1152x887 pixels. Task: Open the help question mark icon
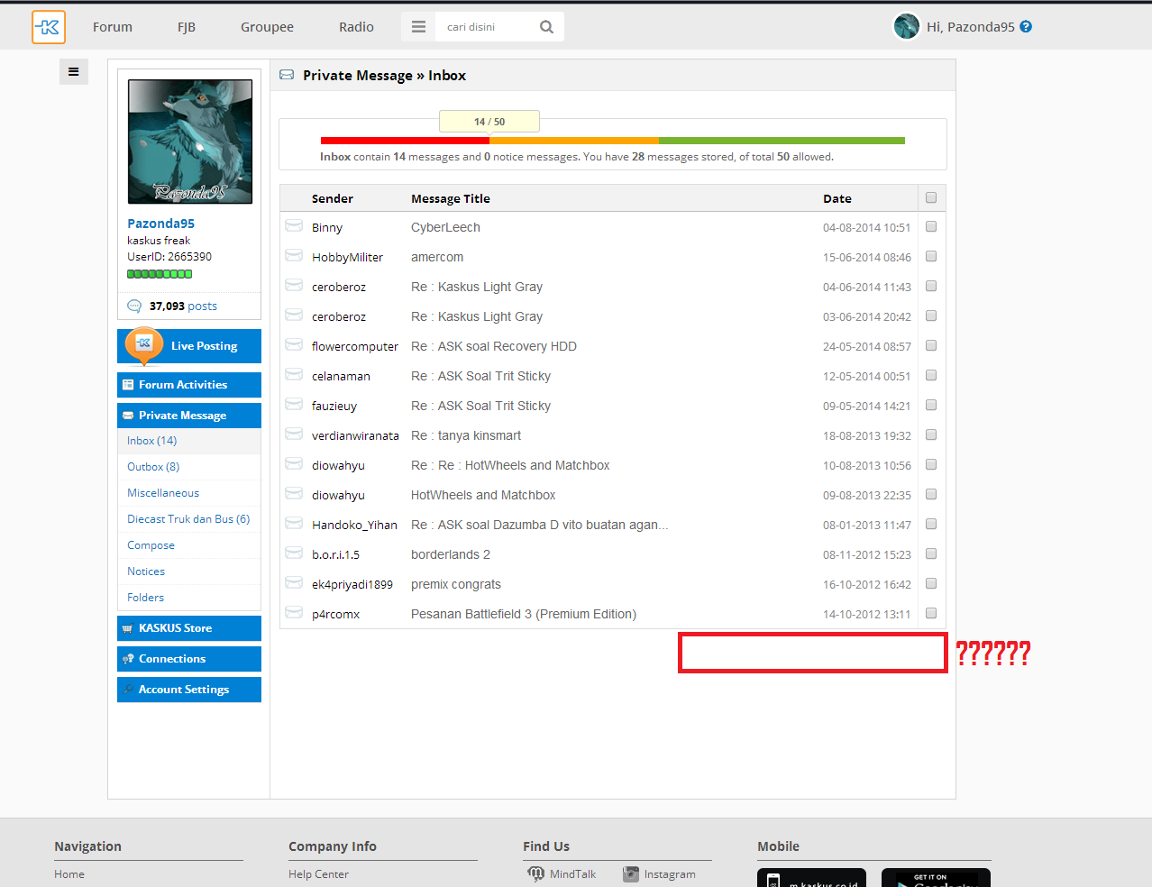(1026, 27)
